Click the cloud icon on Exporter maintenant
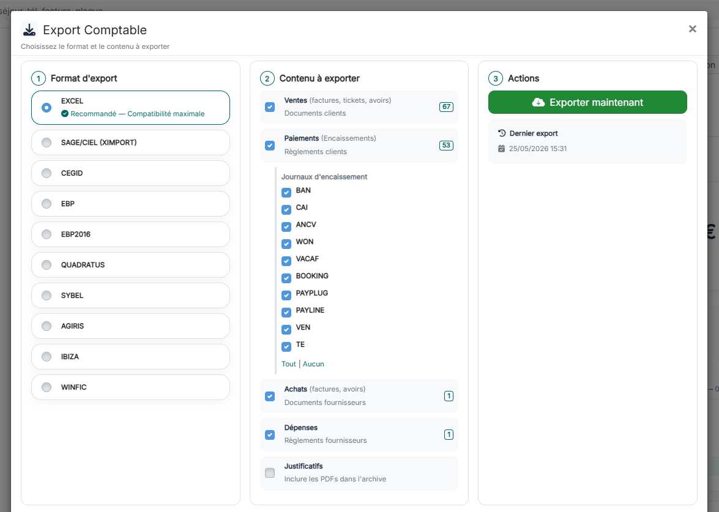This screenshot has width=719, height=512. (538, 102)
